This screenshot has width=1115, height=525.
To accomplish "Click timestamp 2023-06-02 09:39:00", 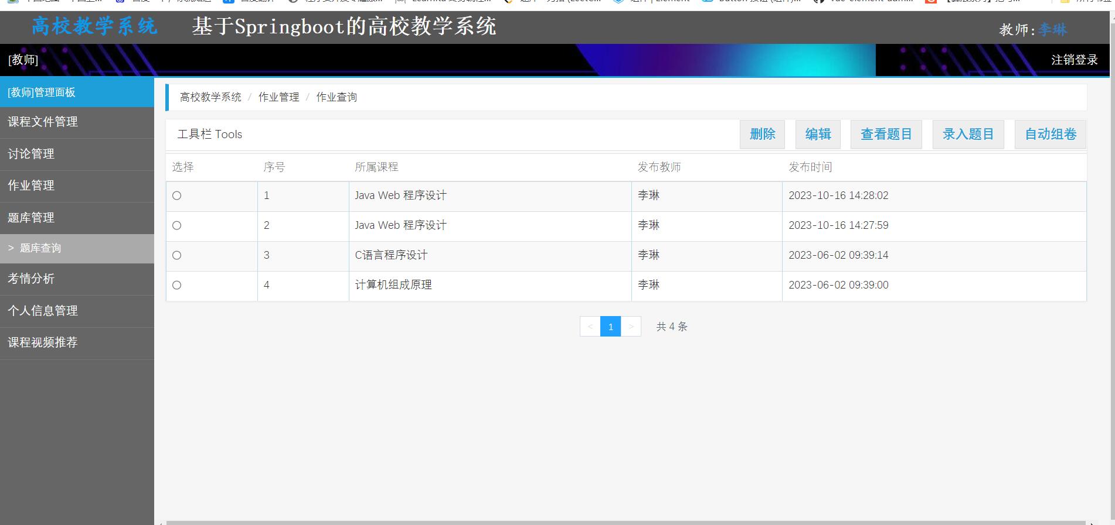I will [x=838, y=285].
